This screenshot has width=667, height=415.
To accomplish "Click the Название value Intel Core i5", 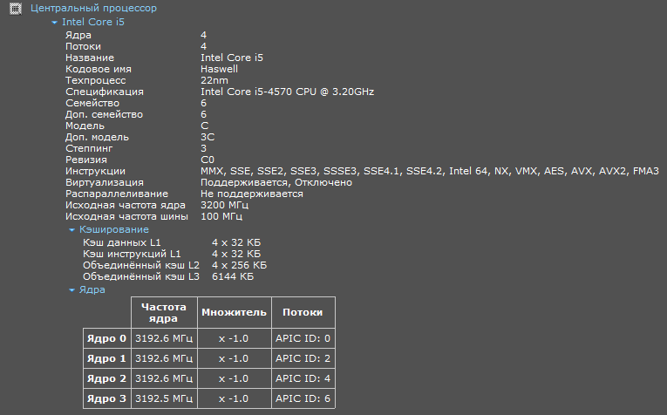I will pos(232,58).
